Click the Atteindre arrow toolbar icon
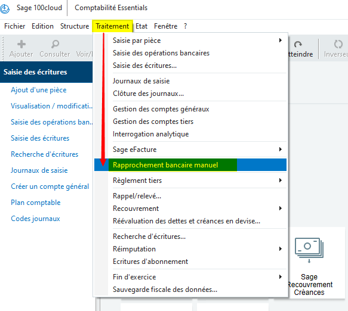The width and height of the screenshot is (348, 311). (298, 44)
